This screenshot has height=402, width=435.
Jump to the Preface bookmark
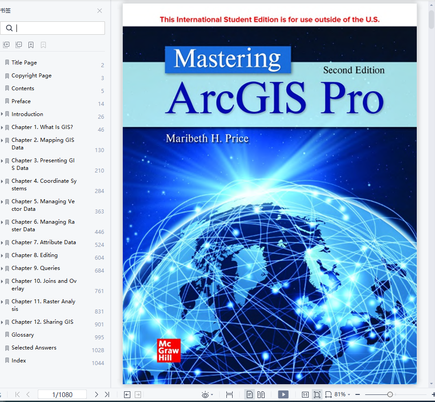click(21, 101)
